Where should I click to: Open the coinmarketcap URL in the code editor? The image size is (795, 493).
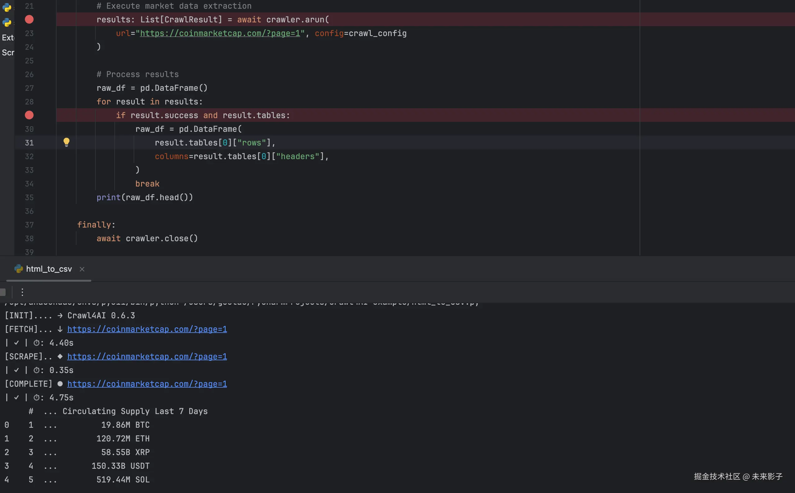tap(220, 33)
